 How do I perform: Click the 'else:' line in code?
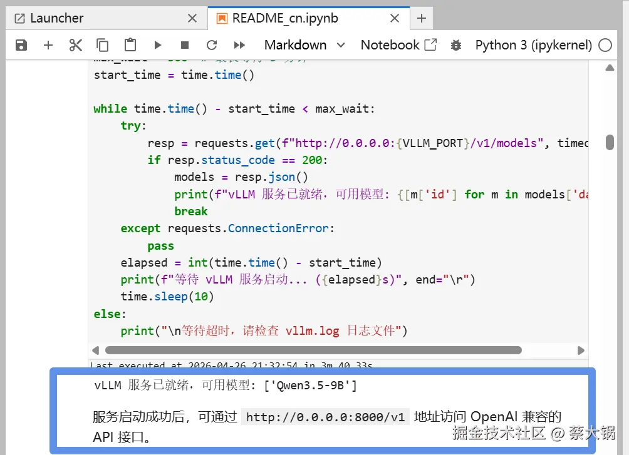pyautogui.click(x=110, y=314)
